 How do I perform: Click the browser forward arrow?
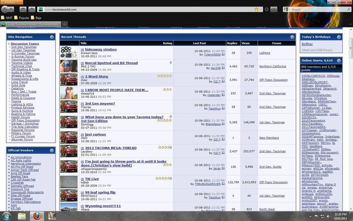pos(11,9)
